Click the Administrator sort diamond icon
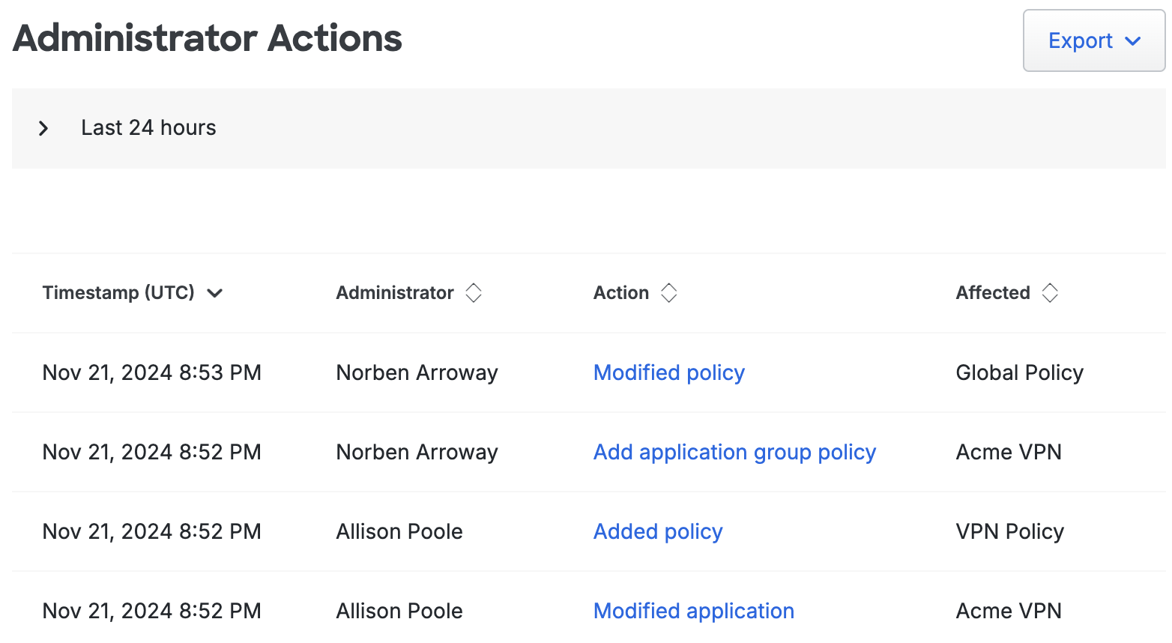Image resolution: width=1172 pixels, height=643 pixels. [x=474, y=292]
